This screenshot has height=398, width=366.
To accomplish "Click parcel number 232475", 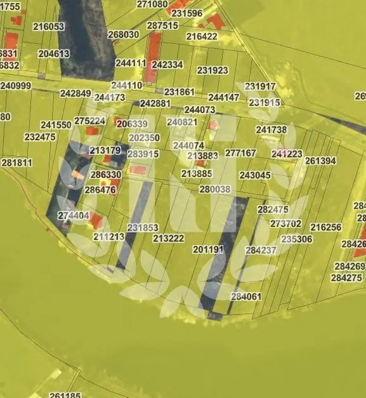I will pyautogui.click(x=40, y=137).
